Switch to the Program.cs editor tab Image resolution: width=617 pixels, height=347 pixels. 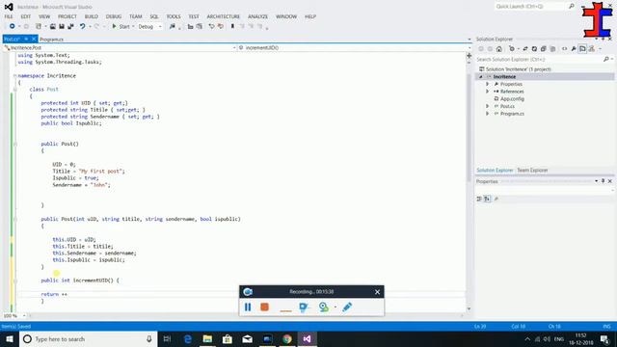51,40
